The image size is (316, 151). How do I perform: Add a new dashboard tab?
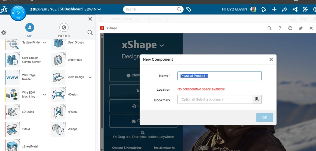tap(168, 19)
